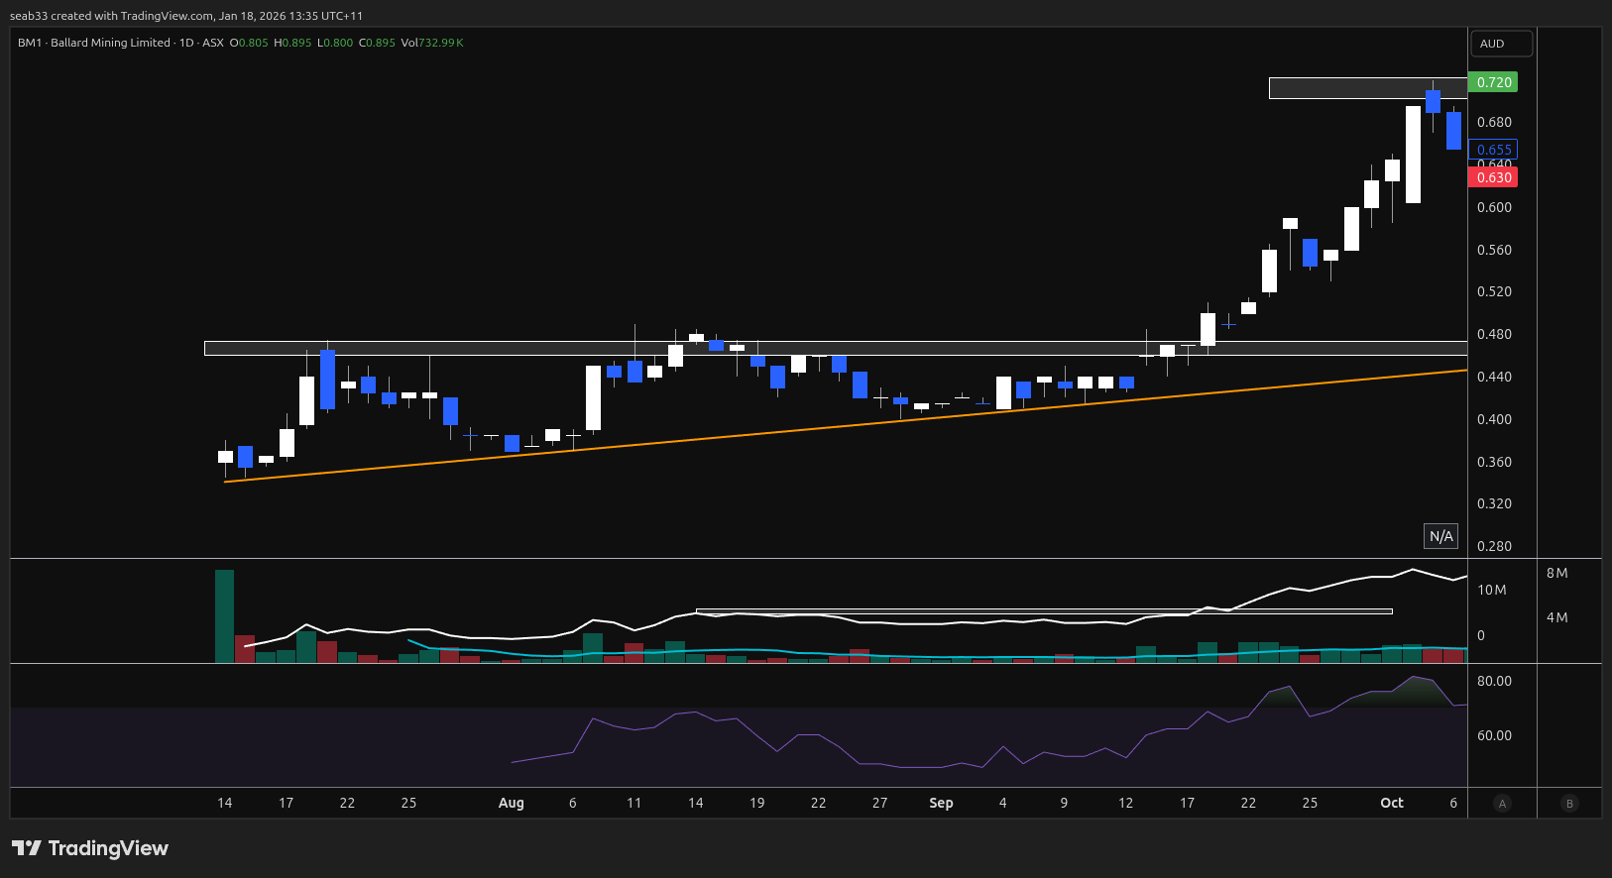The width and height of the screenshot is (1612, 878).
Task: Click the TradingView logo
Action: (x=90, y=848)
